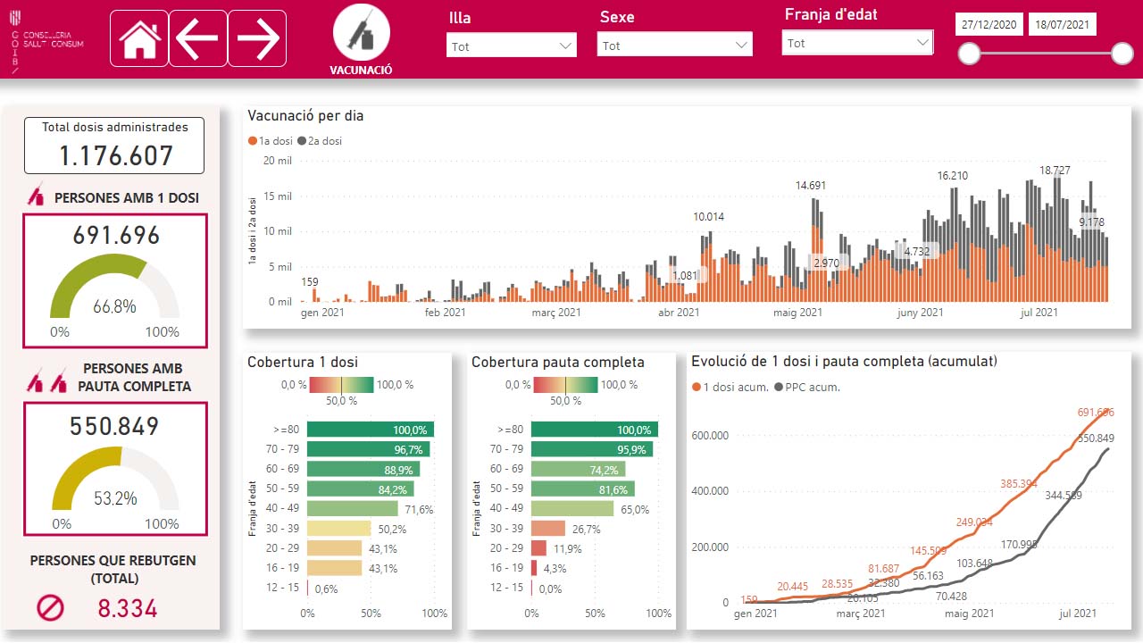The width and height of the screenshot is (1143, 643).
Task: Click double syringe icon beside Pauta Completa
Action: (x=47, y=384)
